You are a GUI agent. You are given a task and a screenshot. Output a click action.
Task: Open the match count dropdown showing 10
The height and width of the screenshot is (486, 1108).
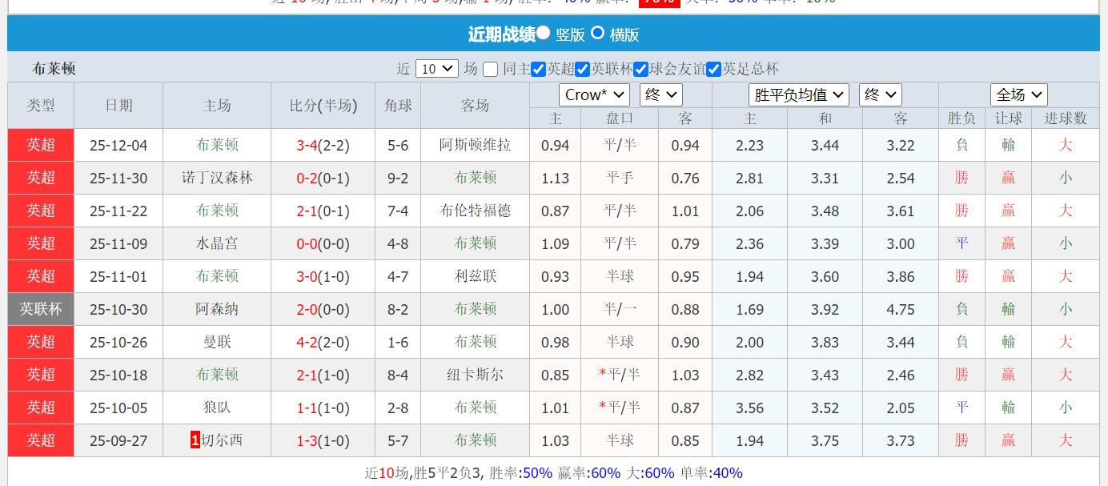pyautogui.click(x=436, y=69)
